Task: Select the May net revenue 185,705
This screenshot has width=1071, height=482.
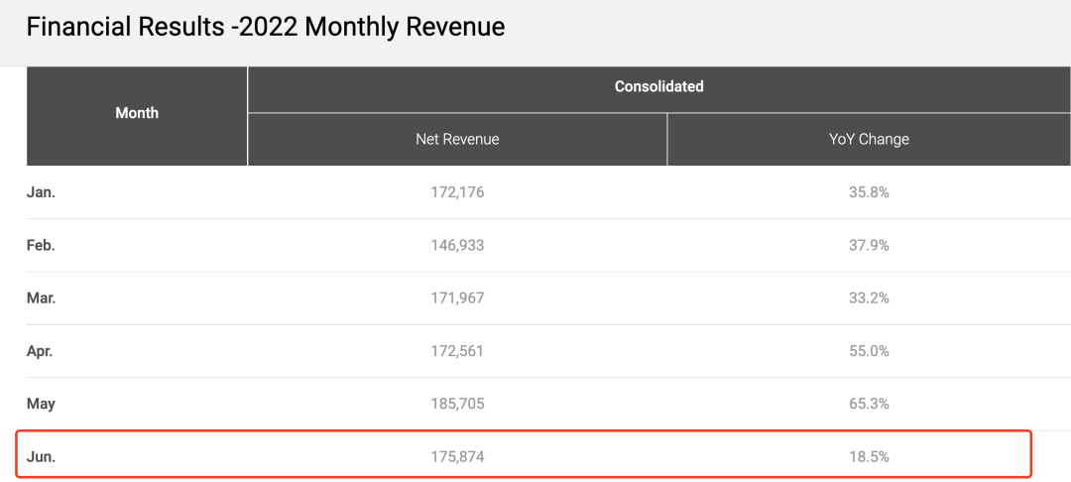Action: point(457,404)
